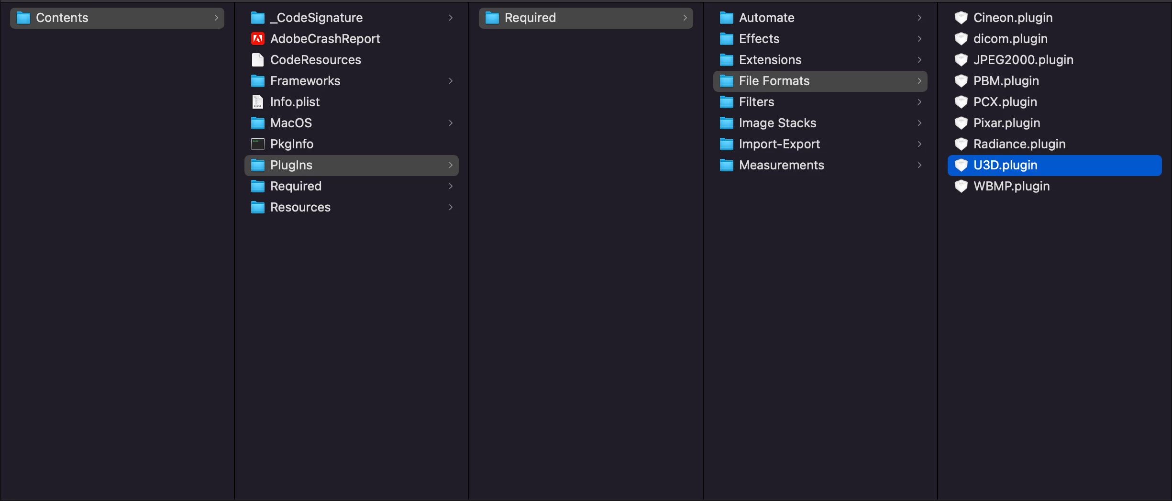Click the PBM.plugin shield icon
The width and height of the screenshot is (1172, 501).
pyautogui.click(x=961, y=81)
